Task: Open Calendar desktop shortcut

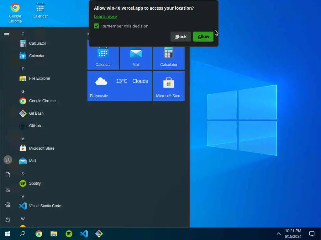Action: tap(40, 10)
